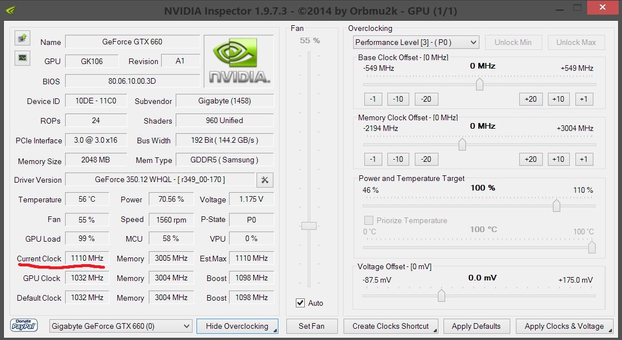Click the Device ID field 10DE - 11C0
Viewport: 622px width, 340px height.
(x=96, y=101)
